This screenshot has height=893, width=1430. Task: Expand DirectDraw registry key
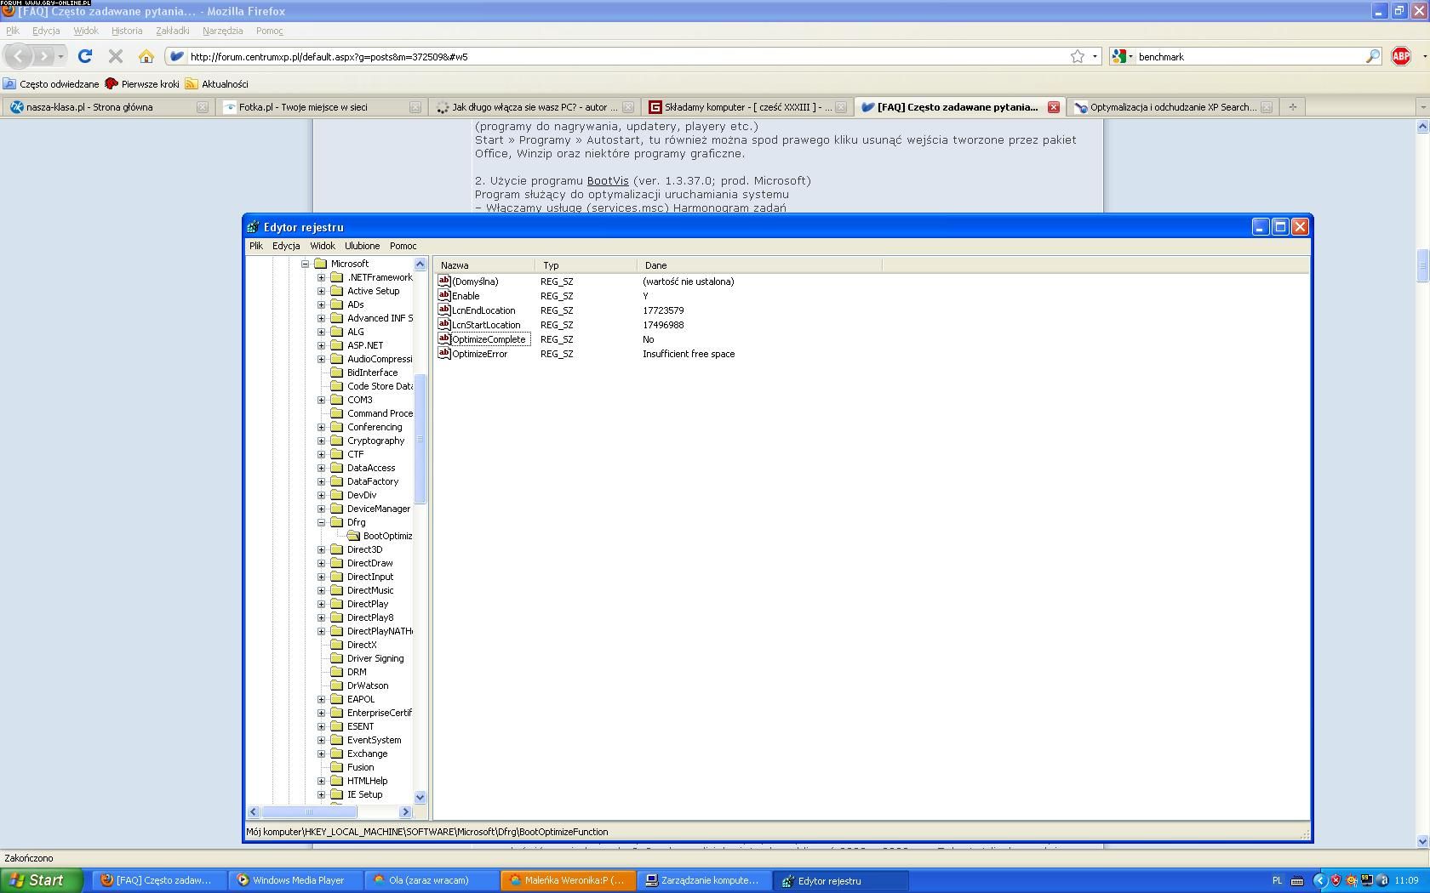(x=321, y=563)
